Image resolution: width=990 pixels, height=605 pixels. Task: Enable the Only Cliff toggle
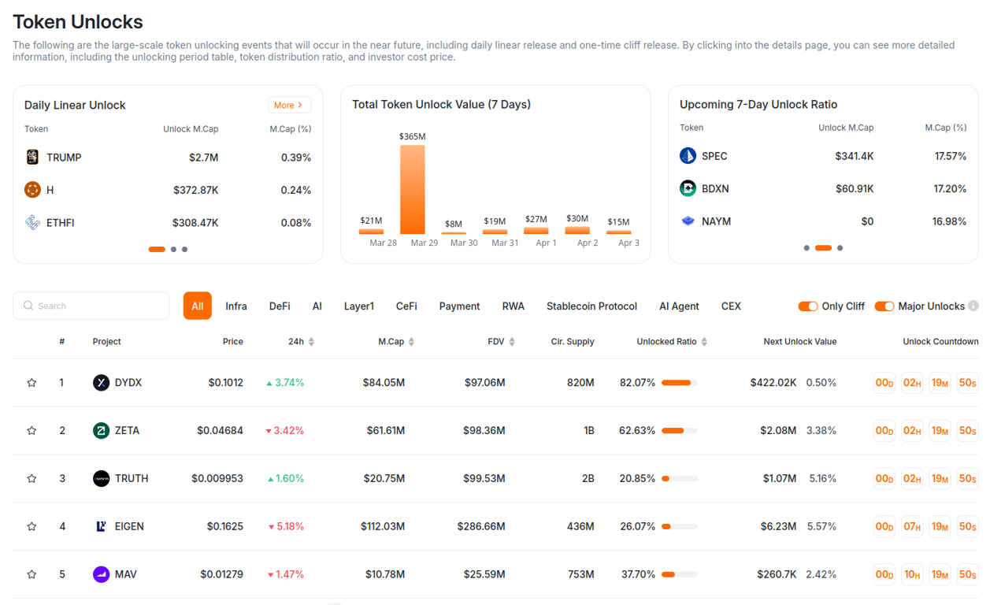click(x=809, y=306)
